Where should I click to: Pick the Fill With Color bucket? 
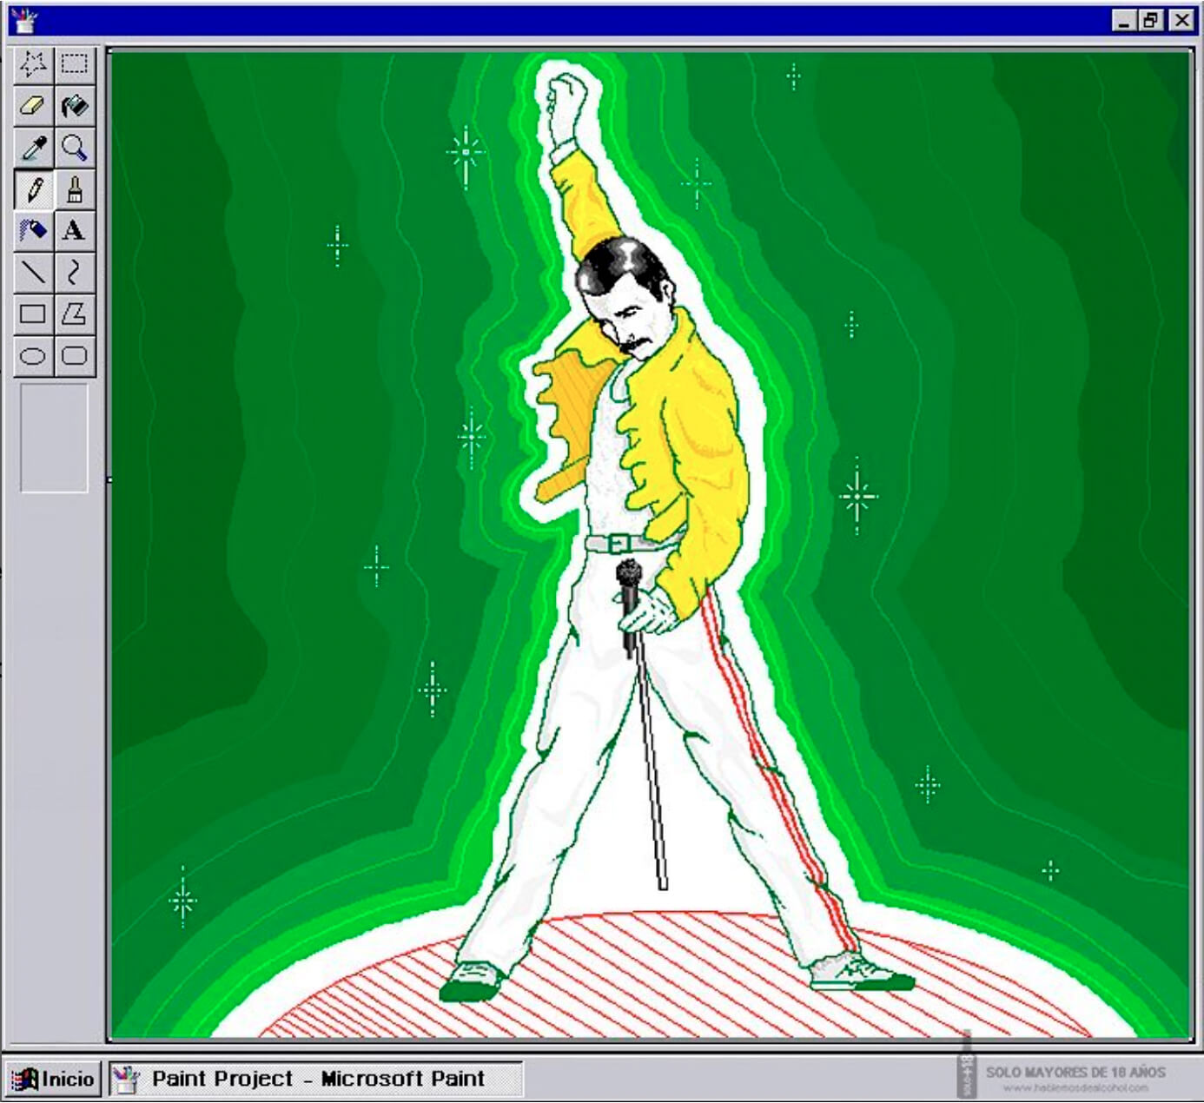pos(75,106)
